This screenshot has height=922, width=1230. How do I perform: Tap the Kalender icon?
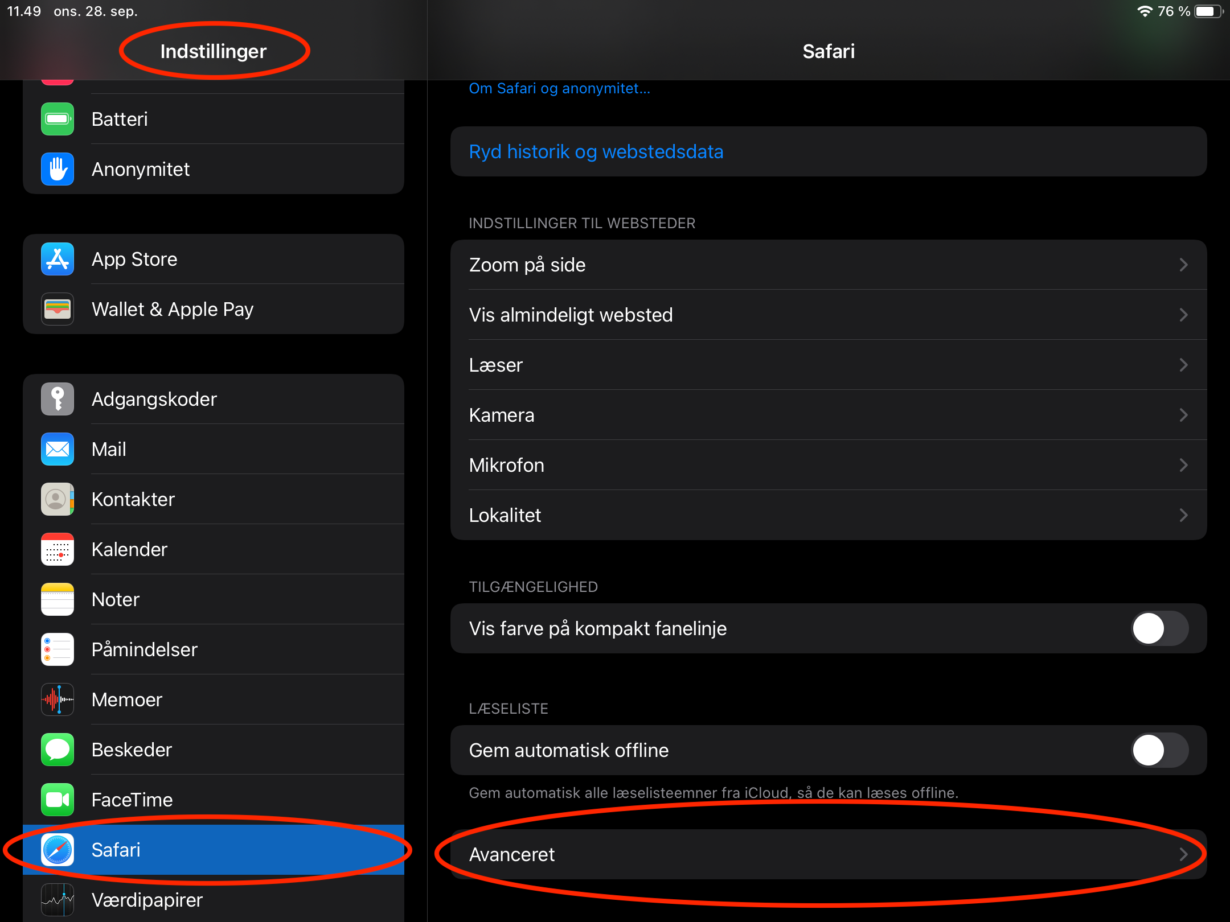coord(58,549)
